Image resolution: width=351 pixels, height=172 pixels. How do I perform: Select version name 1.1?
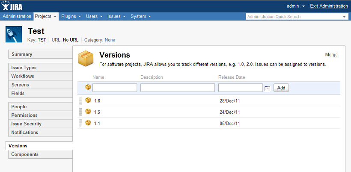pos(97,124)
